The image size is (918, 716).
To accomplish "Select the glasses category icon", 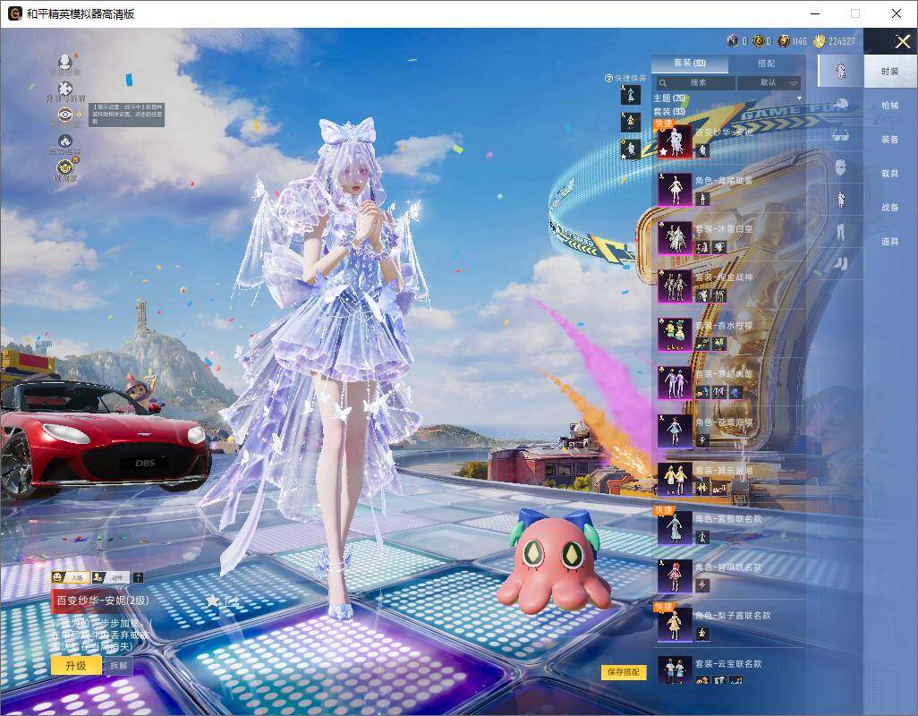I will tap(841, 136).
